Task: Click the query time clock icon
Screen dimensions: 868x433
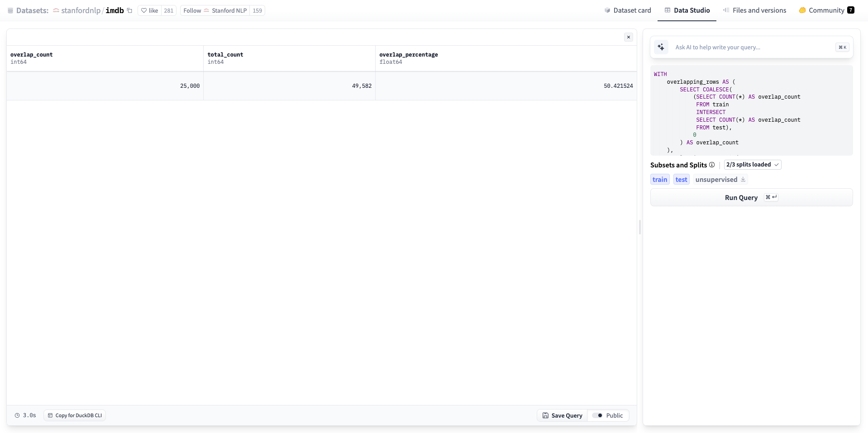Action: point(17,415)
